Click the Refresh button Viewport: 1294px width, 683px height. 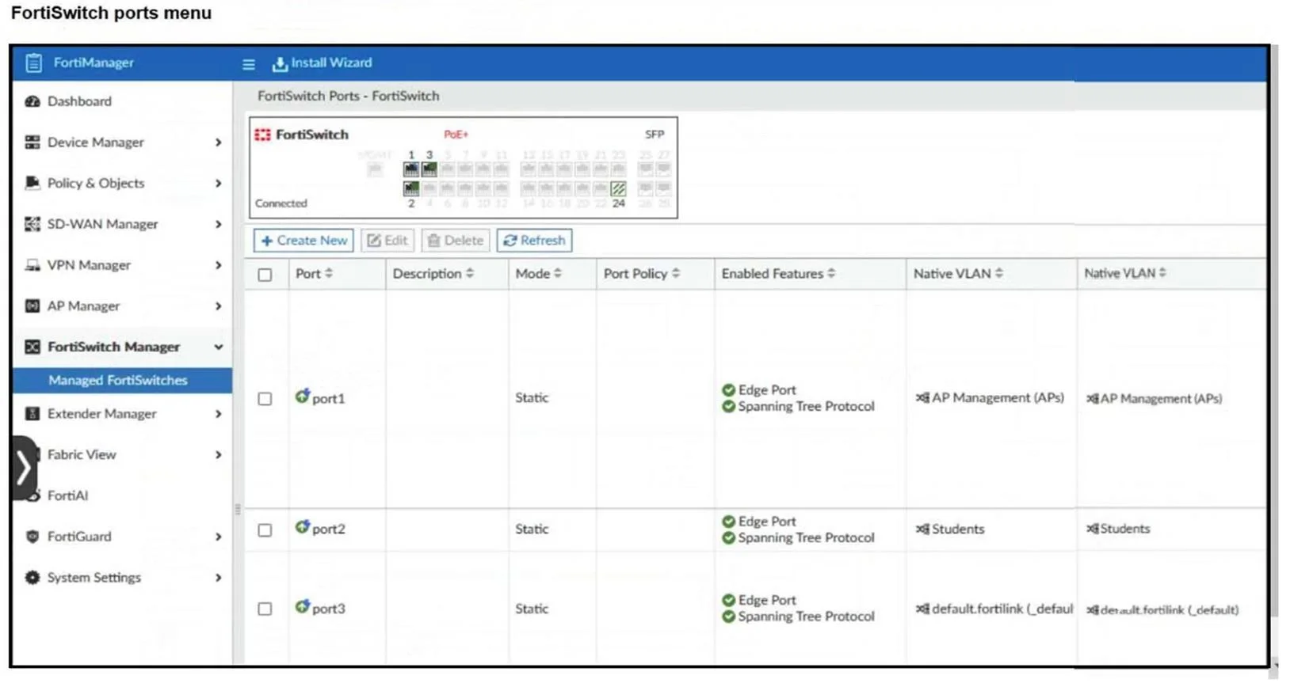point(534,241)
